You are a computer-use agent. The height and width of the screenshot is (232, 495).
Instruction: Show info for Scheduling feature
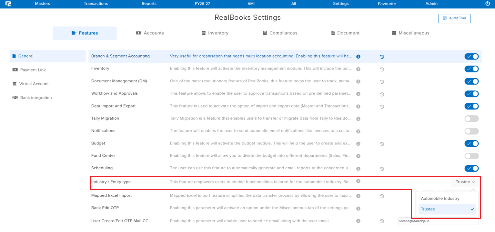click(358, 169)
